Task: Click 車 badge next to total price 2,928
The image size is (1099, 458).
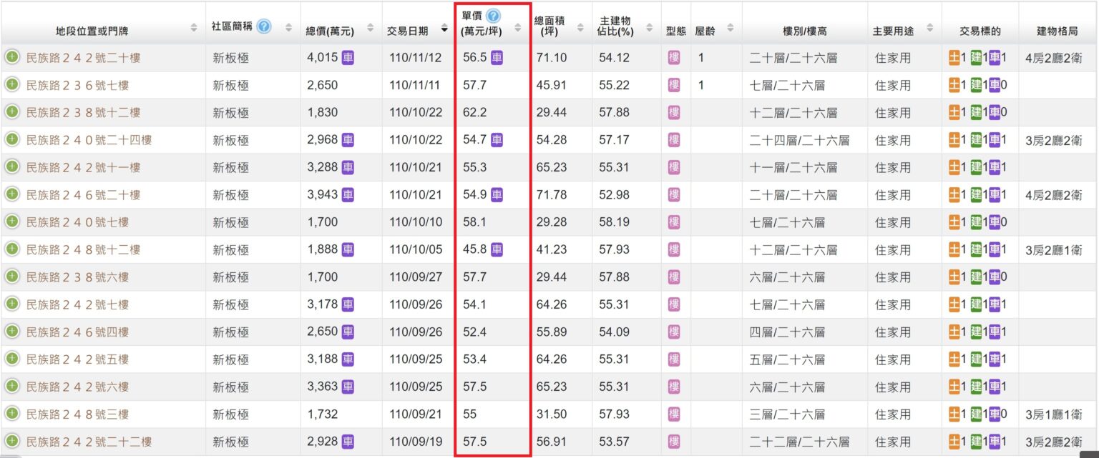Action: coord(348,442)
